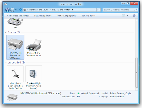Select the Speakers device icon
Image resolution: width=142 pixels, height=108 pixels.
(x=33, y=74)
